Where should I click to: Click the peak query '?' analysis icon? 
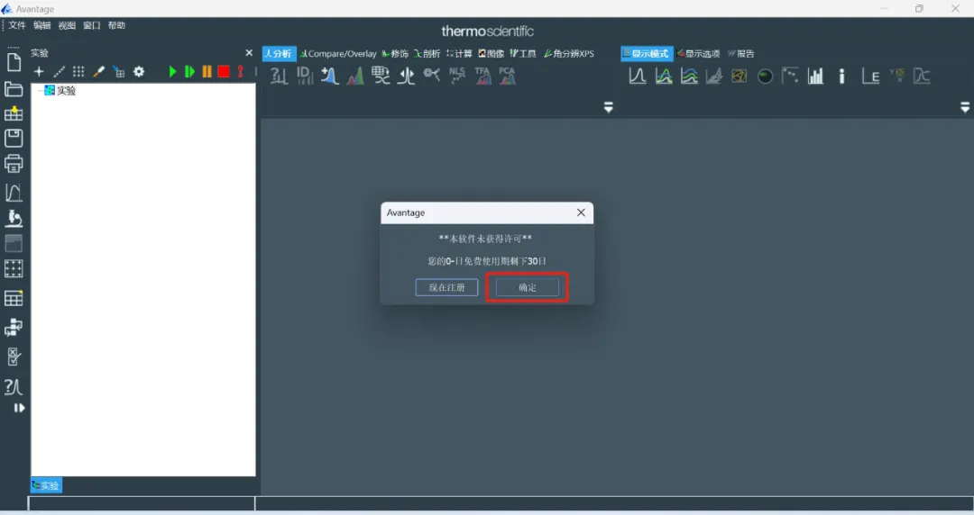point(279,76)
